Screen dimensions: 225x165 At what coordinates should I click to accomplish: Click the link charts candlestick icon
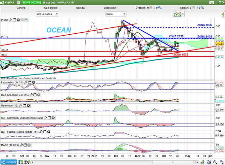(27, 162)
